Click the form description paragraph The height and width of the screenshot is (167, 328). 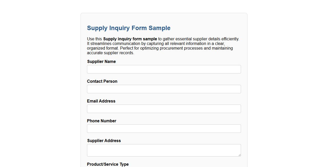coord(163,46)
